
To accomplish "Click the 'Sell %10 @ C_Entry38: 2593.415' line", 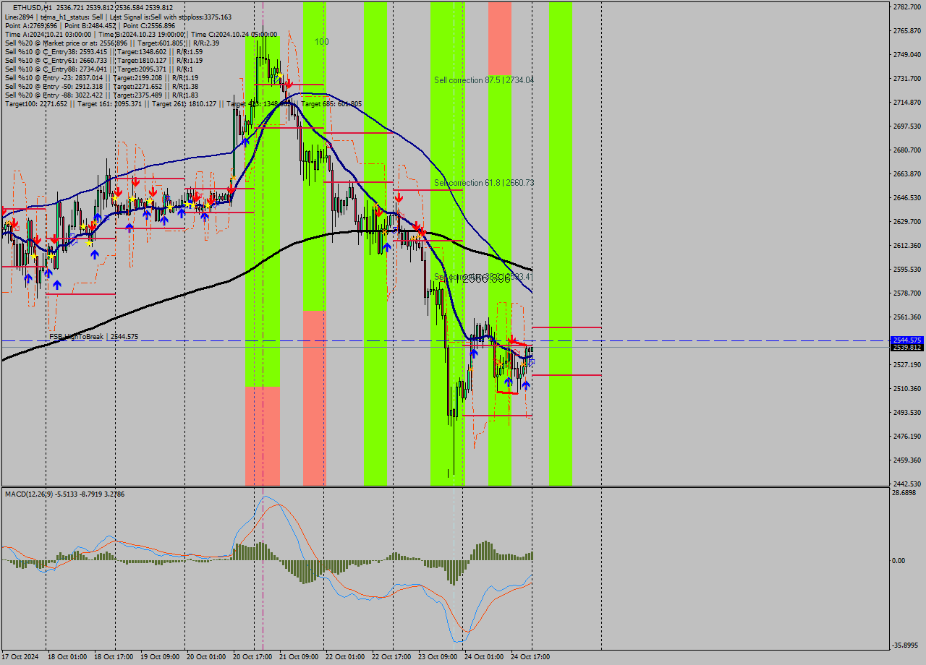I will tap(103, 51).
